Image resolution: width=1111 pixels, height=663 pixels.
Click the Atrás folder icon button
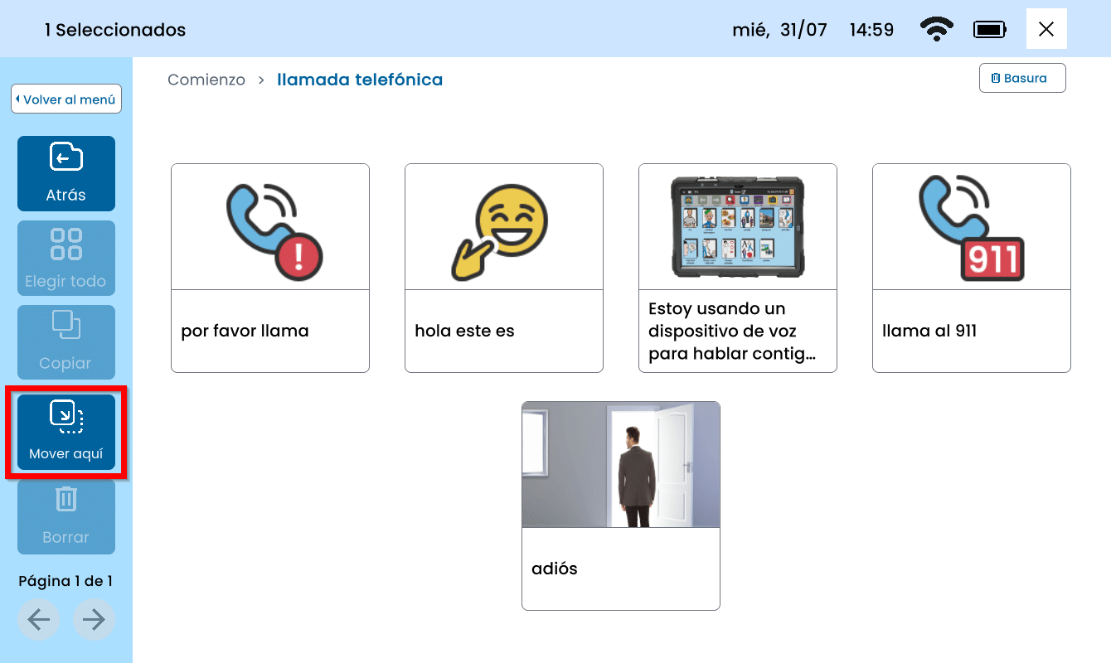pos(66,173)
